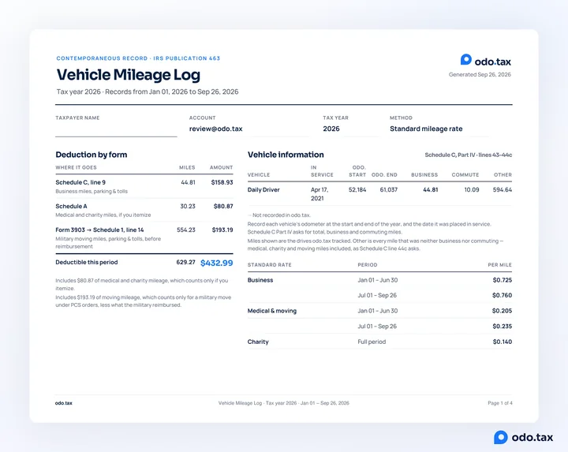Viewport: 568px width, 452px height.
Task: Click the Business rate $0.760
Action: 502,295
